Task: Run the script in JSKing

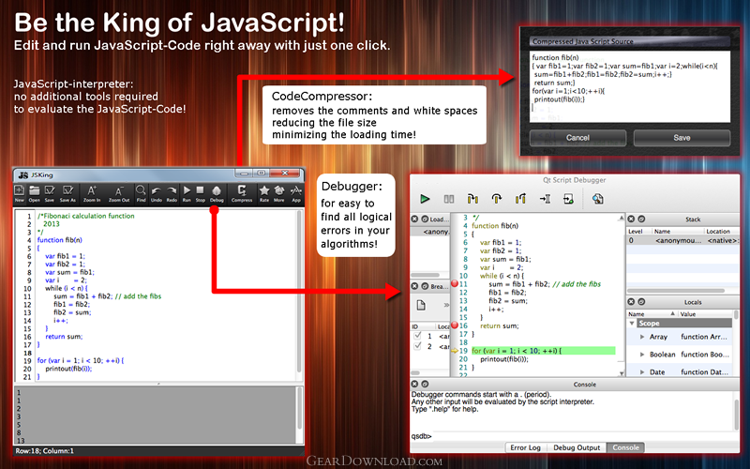Action: point(187,193)
